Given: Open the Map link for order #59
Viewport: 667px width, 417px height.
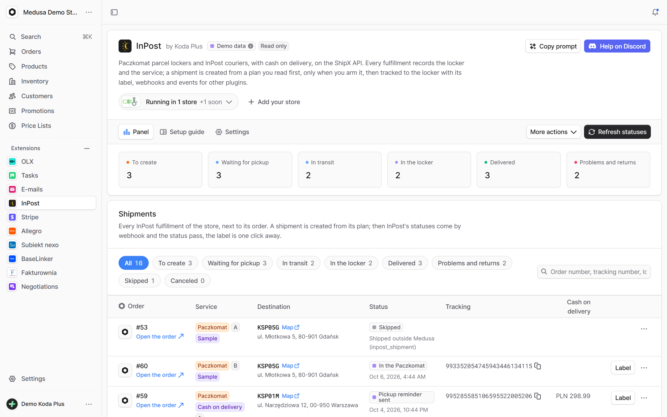Looking at the screenshot, I should (291, 396).
